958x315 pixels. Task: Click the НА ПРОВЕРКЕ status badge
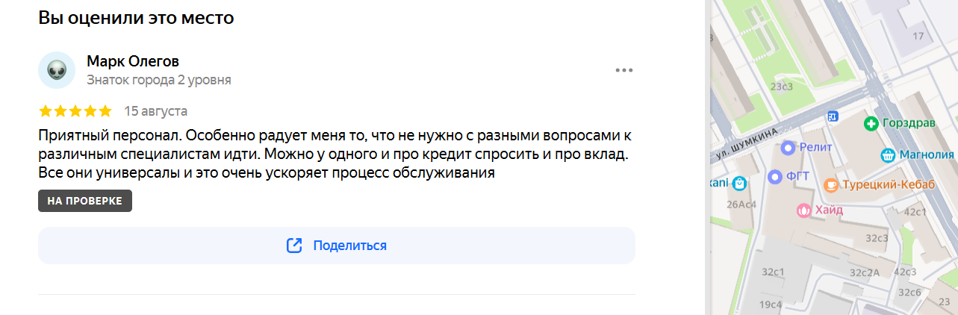pos(85,201)
